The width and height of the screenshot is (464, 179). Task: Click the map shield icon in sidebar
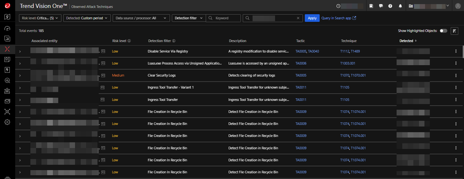click(7, 17)
